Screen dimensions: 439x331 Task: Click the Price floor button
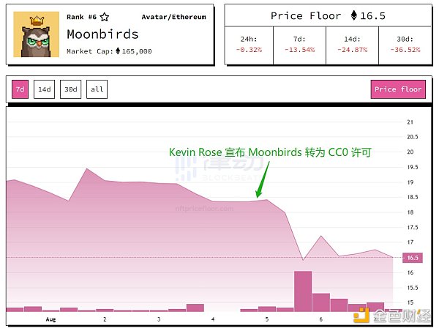click(398, 89)
